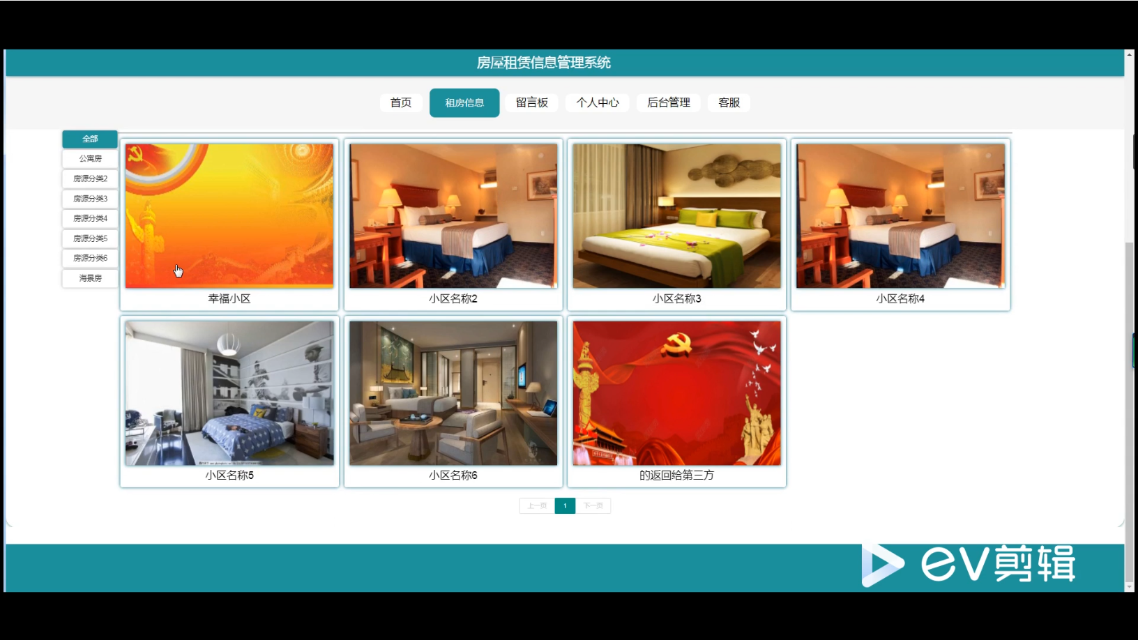
Task: Click the 小区名称5 caption
Action: tap(229, 475)
